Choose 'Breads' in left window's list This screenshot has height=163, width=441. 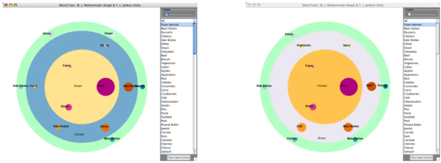click(177, 59)
